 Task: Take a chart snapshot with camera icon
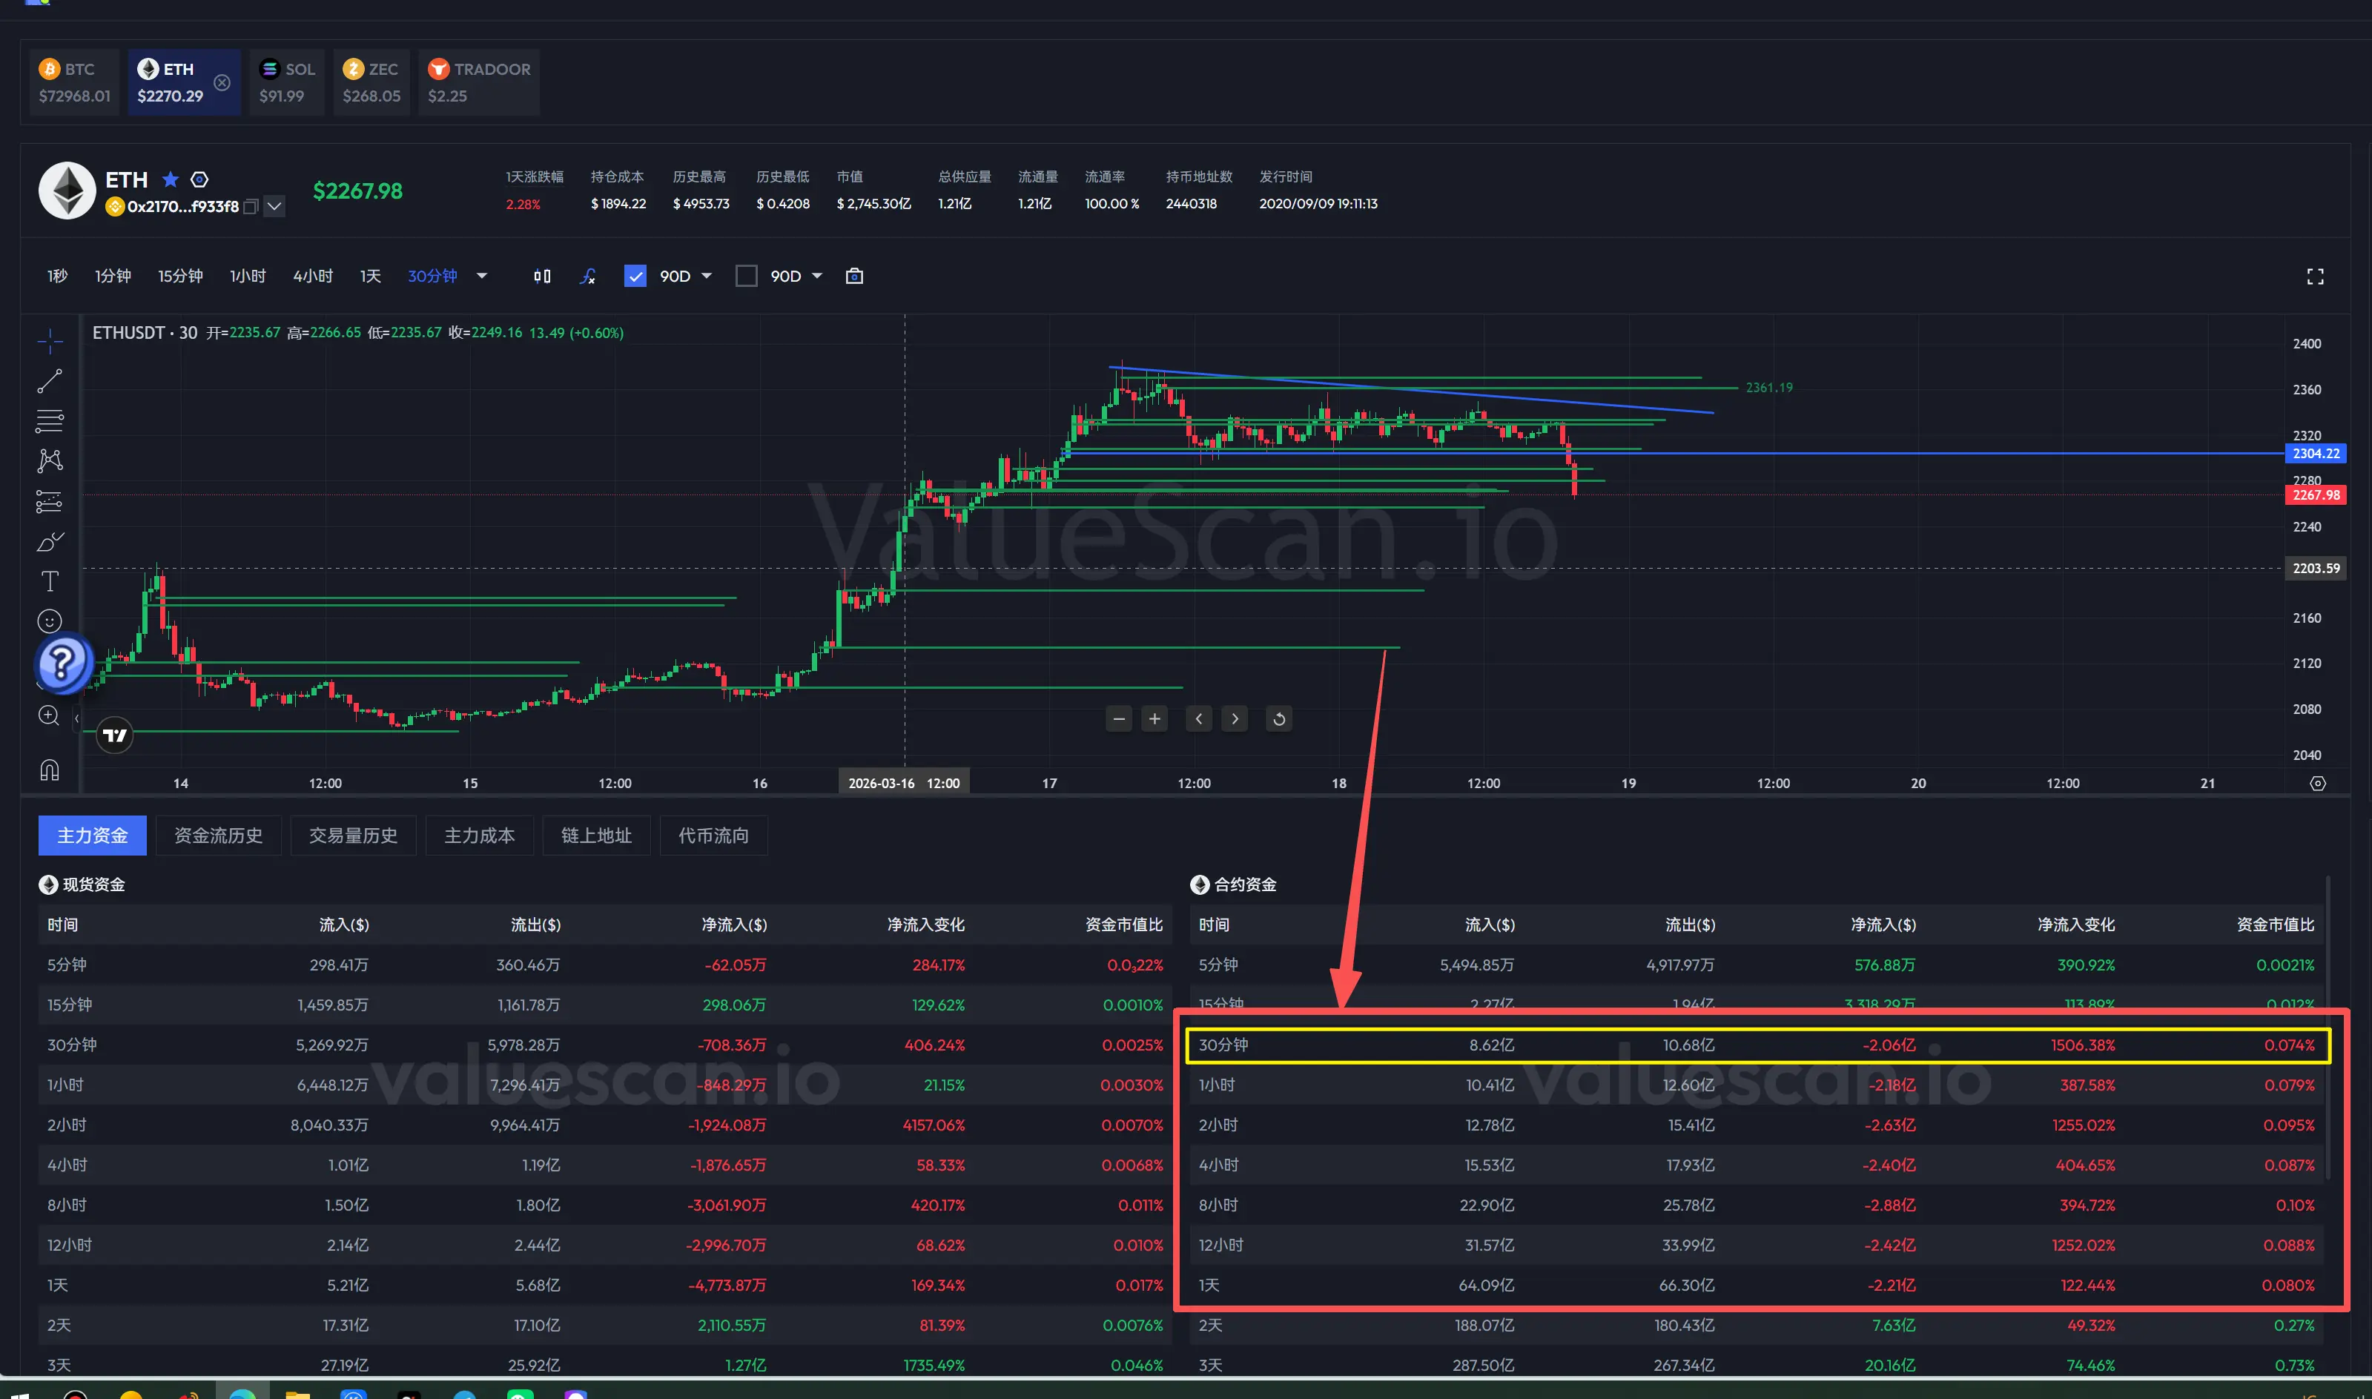point(854,277)
